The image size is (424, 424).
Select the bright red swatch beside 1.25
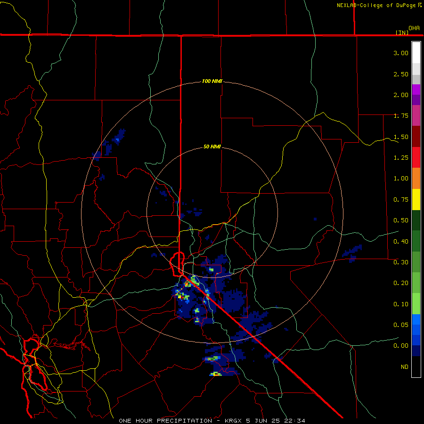click(416, 157)
